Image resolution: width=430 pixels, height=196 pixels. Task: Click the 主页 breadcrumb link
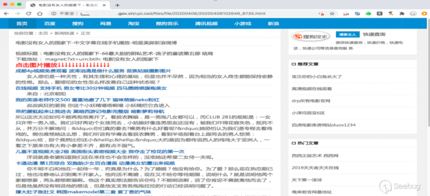[x=43, y=33]
